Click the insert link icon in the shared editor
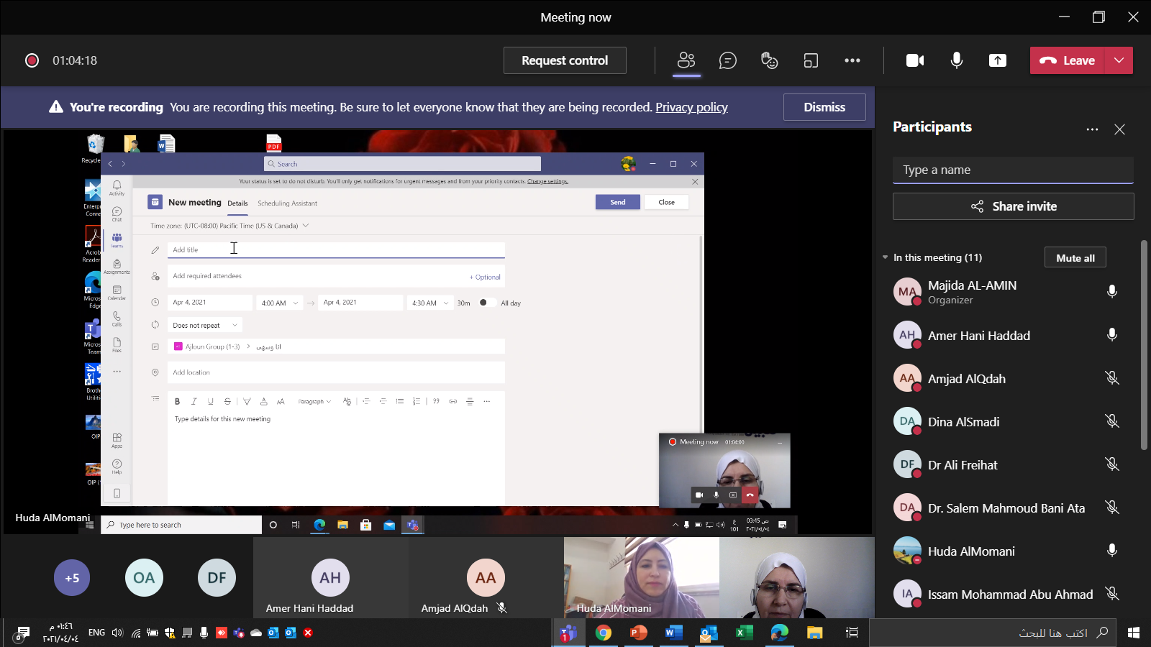Viewport: 1151px width, 647px height. [452, 401]
